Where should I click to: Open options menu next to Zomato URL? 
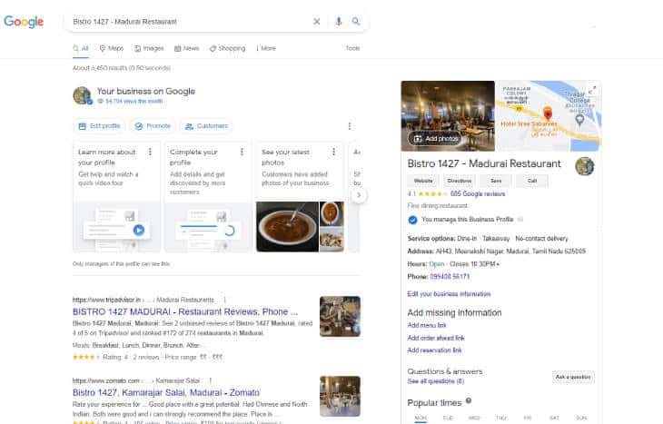click(x=210, y=380)
